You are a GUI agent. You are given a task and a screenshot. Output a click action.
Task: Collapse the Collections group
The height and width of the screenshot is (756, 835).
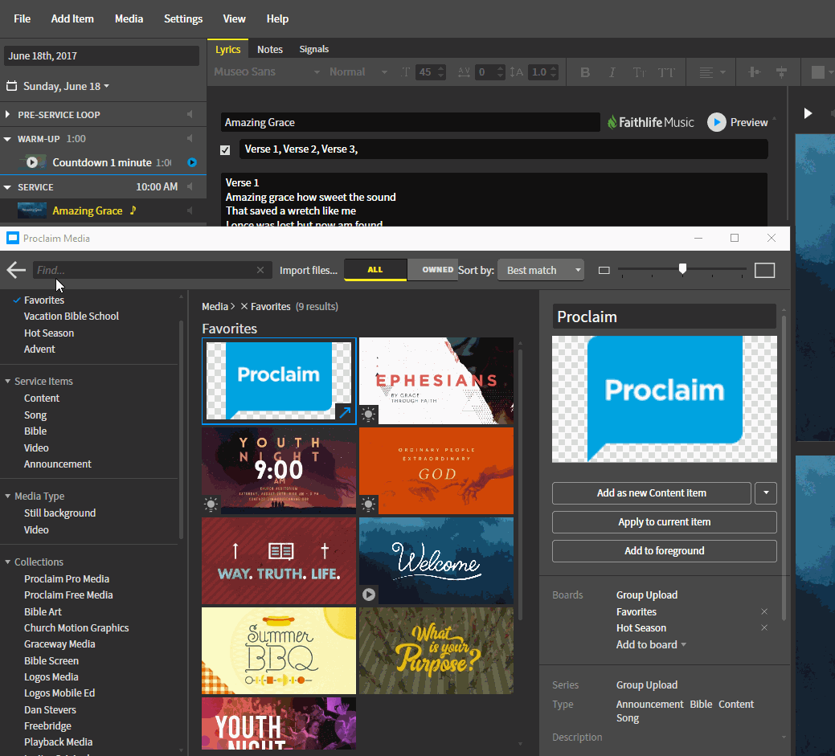[x=7, y=562]
